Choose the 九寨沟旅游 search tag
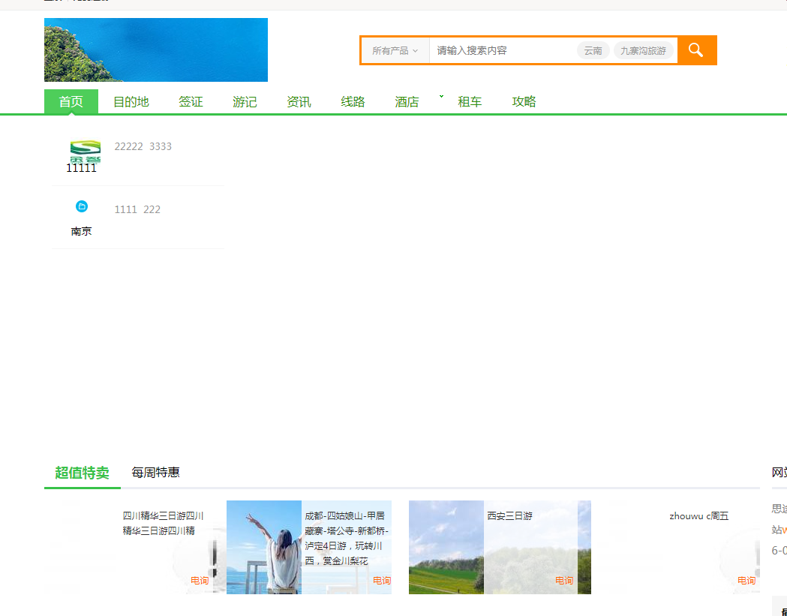 click(x=643, y=51)
